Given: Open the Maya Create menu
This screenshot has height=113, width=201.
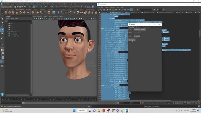Looking at the screenshot, I should click(13, 4).
